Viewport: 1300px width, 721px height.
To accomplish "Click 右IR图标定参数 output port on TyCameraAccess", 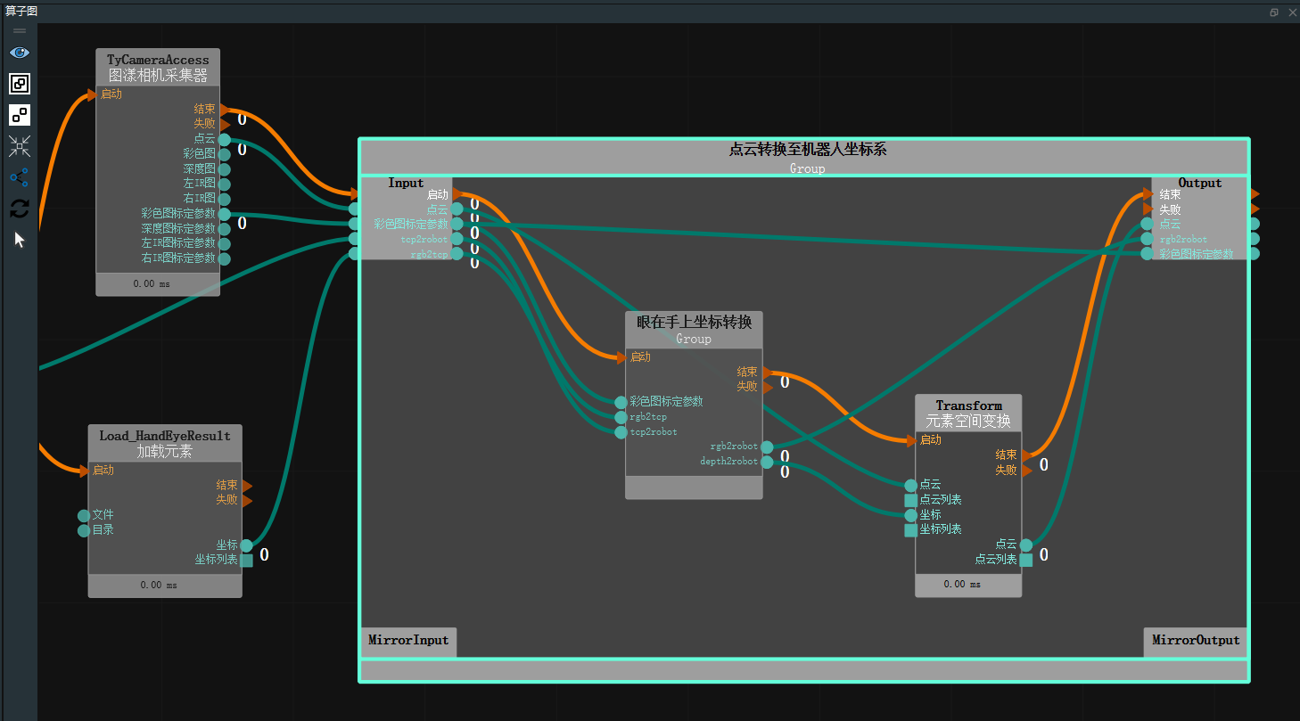I will click(225, 258).
